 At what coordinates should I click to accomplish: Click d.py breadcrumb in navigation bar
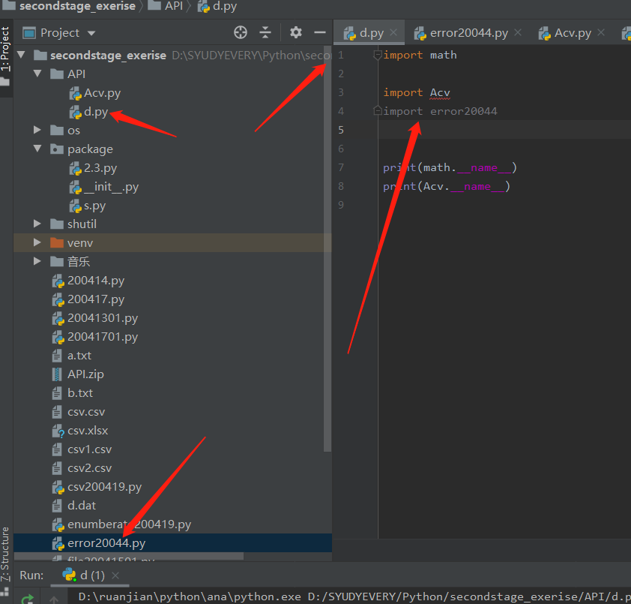[x=217, y=7]
